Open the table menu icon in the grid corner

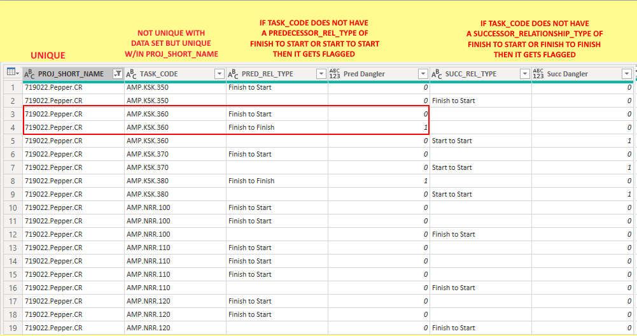(x=13, y=73)
